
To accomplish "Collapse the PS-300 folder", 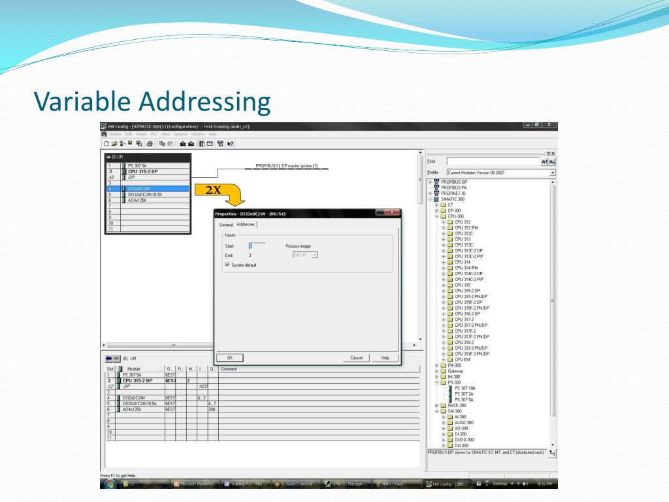I will coord(437,382).
